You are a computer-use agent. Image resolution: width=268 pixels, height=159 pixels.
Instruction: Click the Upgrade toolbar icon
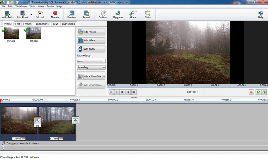click(118, 14)
